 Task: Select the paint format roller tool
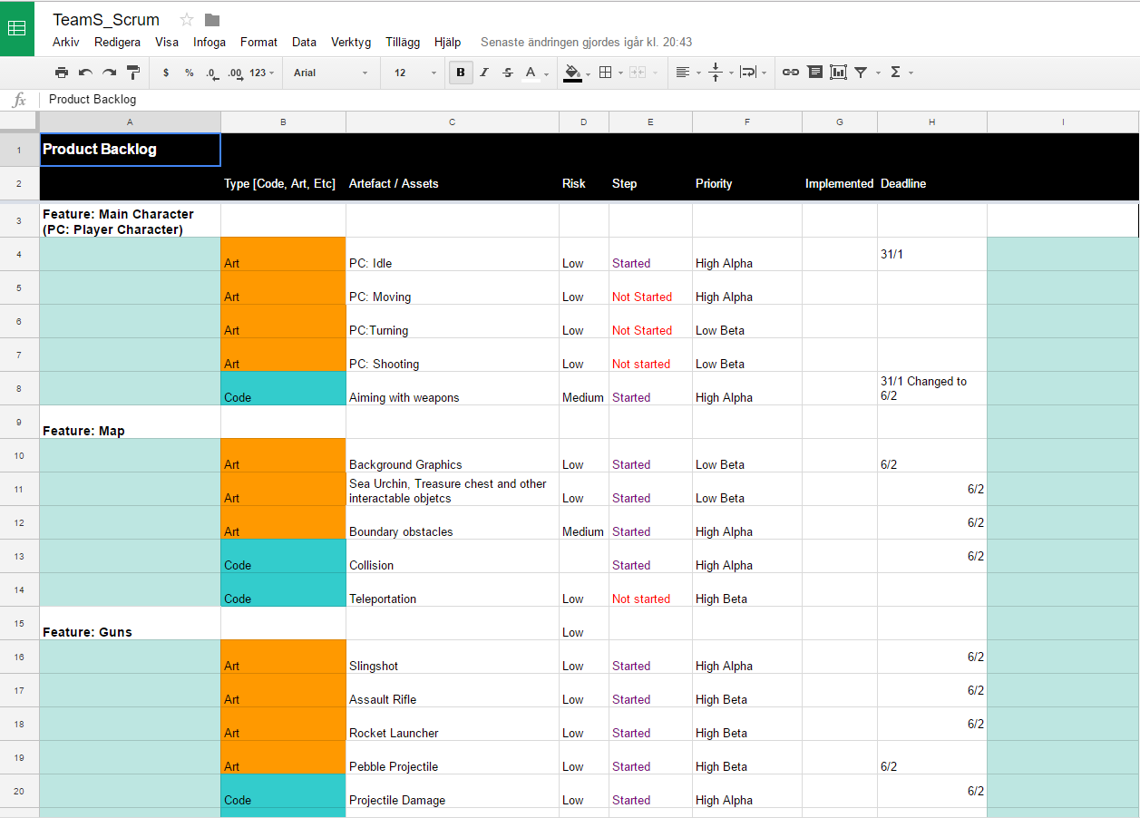(133, 73)
